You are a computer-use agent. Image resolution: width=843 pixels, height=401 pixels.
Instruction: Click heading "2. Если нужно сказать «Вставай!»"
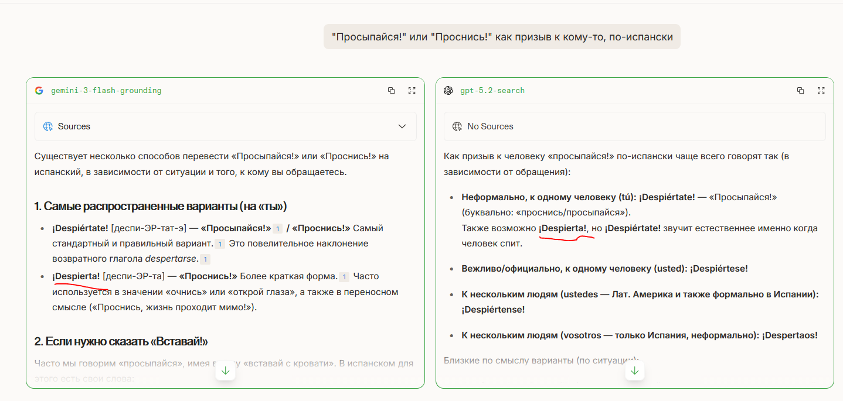[x=121, y=341]
